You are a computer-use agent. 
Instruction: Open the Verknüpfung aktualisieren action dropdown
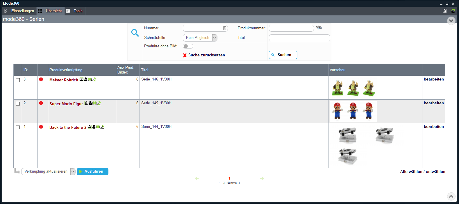coord(48,171)
